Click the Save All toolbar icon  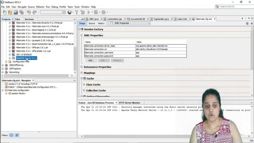pos(21,12)
